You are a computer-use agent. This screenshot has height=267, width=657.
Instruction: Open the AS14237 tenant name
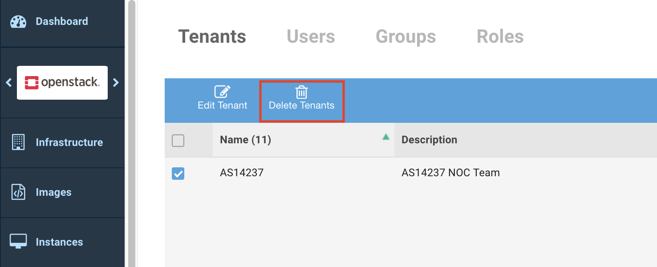pyautogui.click(x=242, y=173)
